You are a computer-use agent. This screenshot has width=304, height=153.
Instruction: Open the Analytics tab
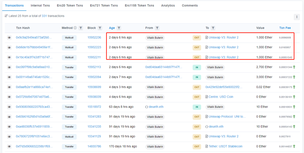[168, 5]
